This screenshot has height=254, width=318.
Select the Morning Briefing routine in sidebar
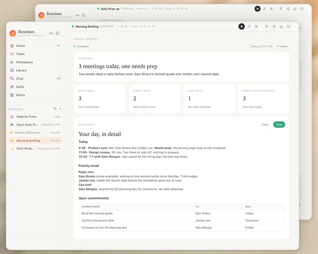point(35,141)
